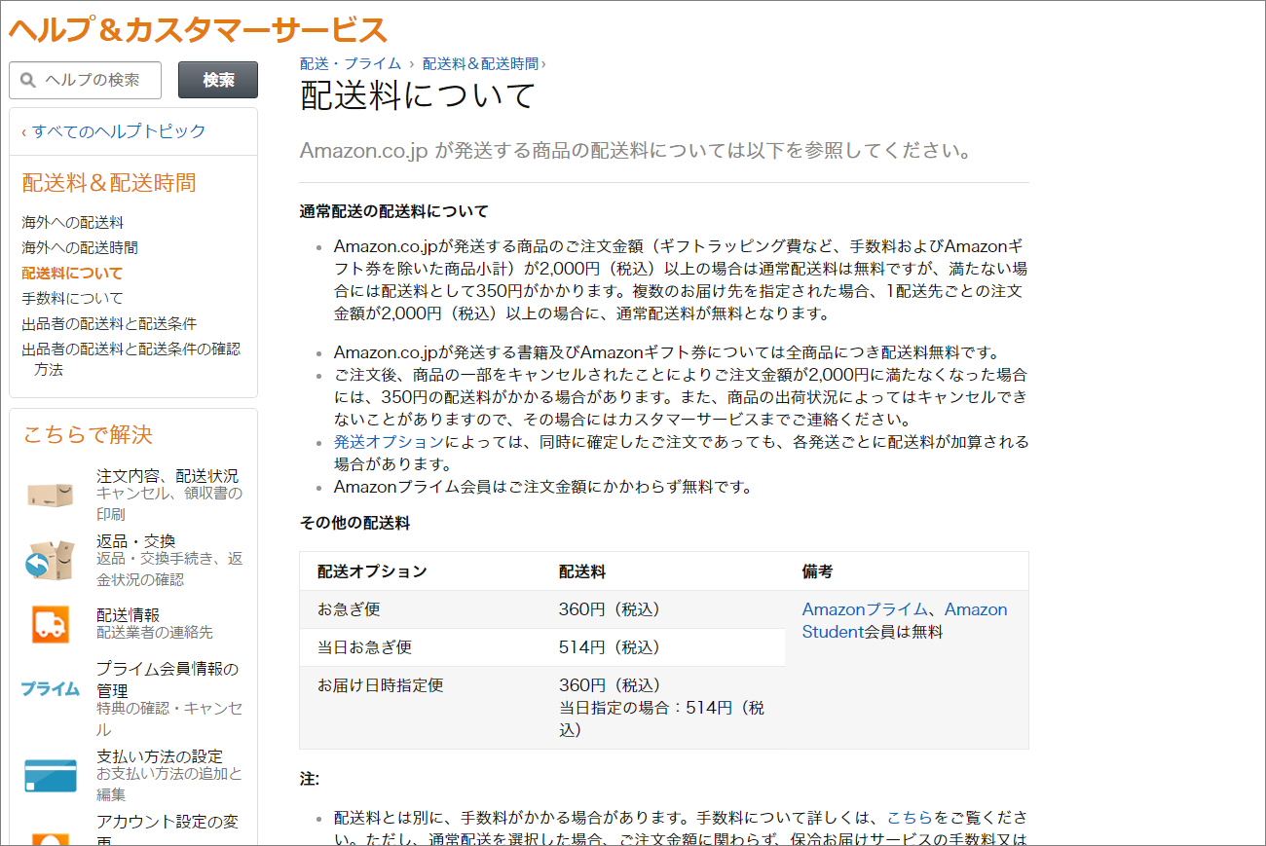Click the blue credit card payment icon
The height and width of the screenshot is (846, 1266).
coord(51,776)
